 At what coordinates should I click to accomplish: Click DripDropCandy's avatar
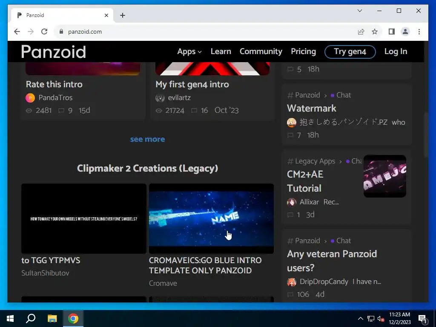pos(291,282)
